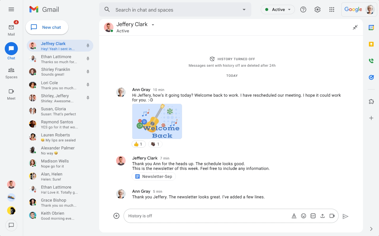Start a video meeting from the chat
Screen dimensions: 379x236
pos(332,216)
